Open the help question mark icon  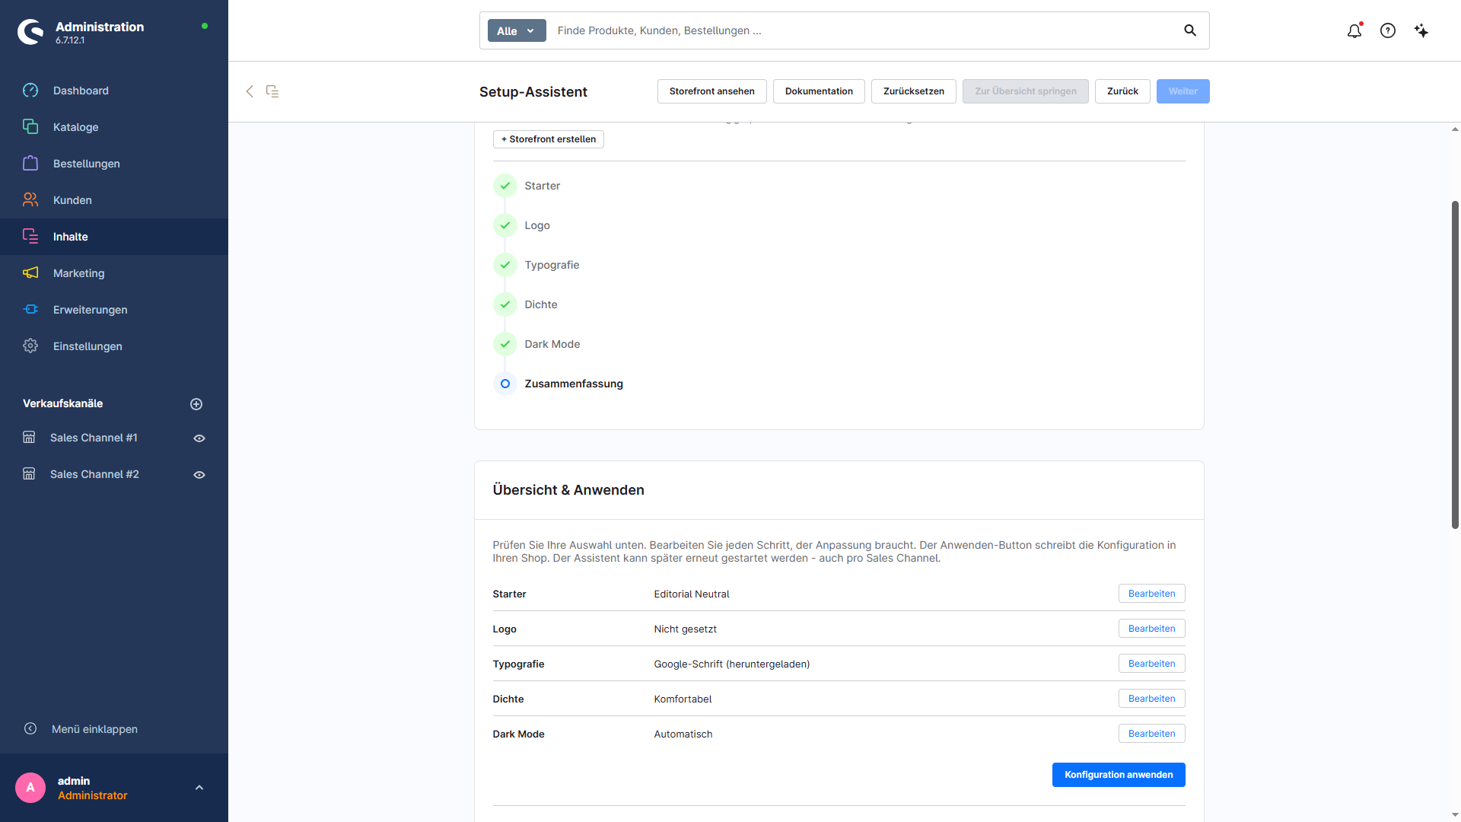pyautogui.click(x=1388, y=30)
